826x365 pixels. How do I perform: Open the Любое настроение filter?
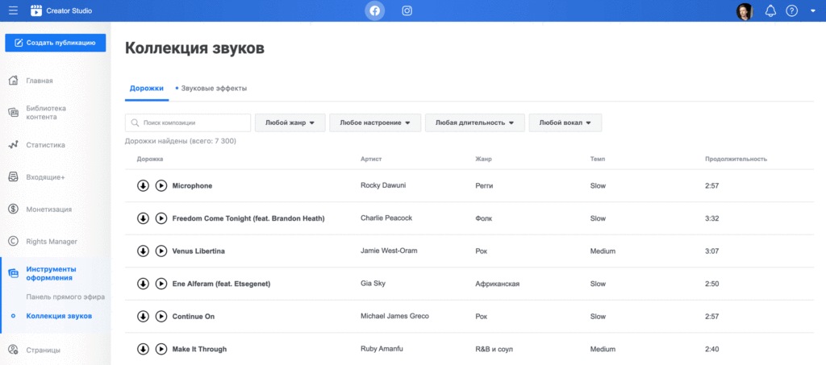(x=375, y=122)
